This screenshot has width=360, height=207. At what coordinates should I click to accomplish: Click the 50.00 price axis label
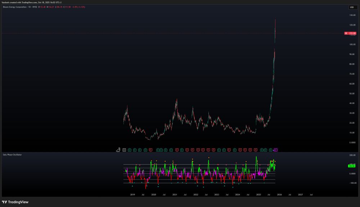coord(352,94)
